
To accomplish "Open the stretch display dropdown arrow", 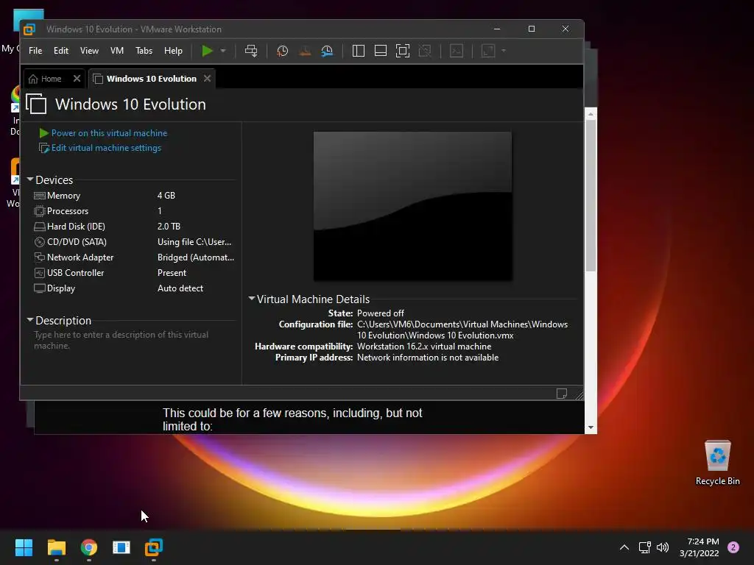I will pos(504,51).
